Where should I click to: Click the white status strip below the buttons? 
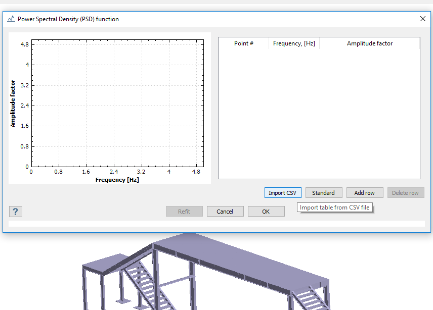pos(216,224)
